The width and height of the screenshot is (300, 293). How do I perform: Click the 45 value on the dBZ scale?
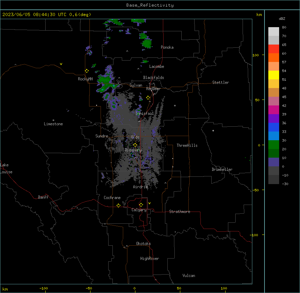tap(284, 97)
